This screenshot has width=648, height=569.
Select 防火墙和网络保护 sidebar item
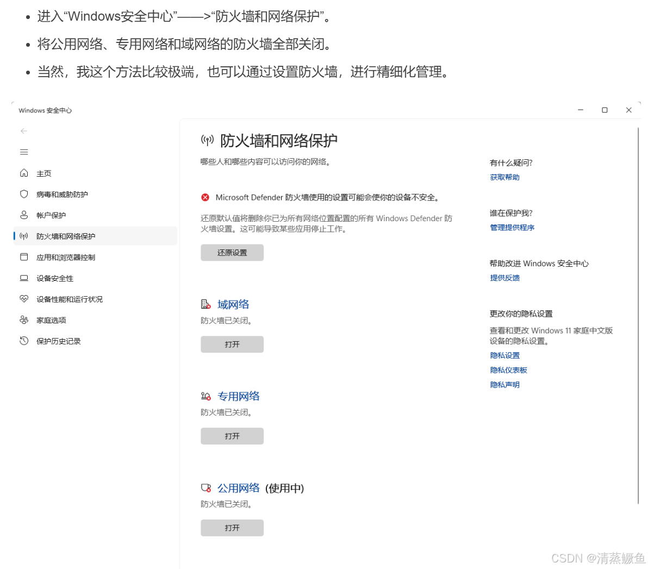95,236
